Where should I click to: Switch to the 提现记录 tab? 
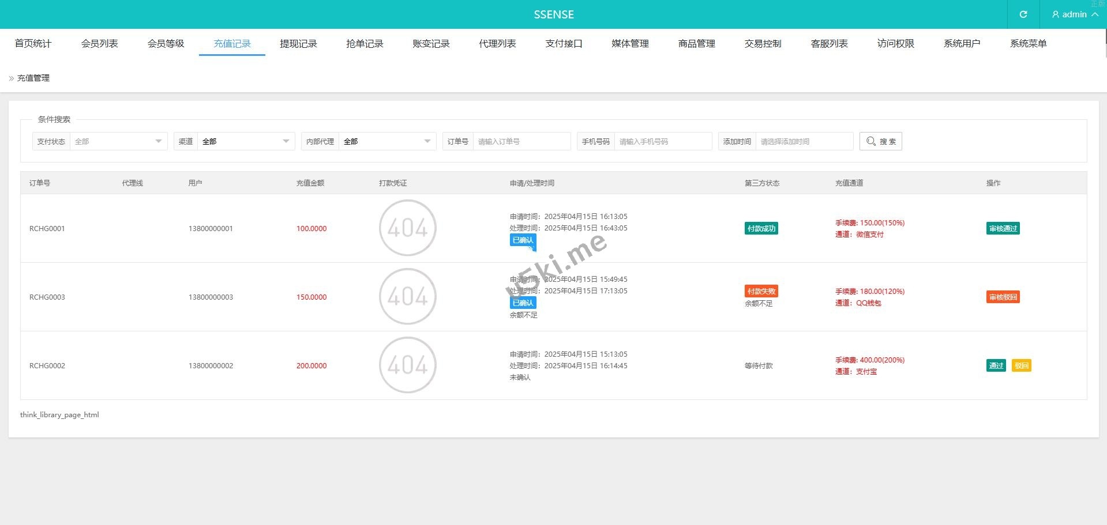pos(298,44)
